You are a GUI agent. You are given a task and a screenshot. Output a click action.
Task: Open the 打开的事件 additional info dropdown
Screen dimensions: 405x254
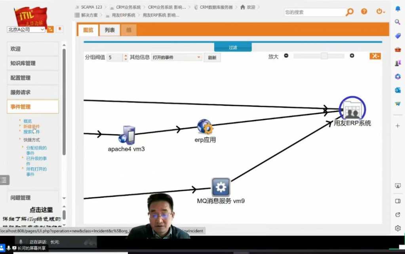tap(177, 57)
